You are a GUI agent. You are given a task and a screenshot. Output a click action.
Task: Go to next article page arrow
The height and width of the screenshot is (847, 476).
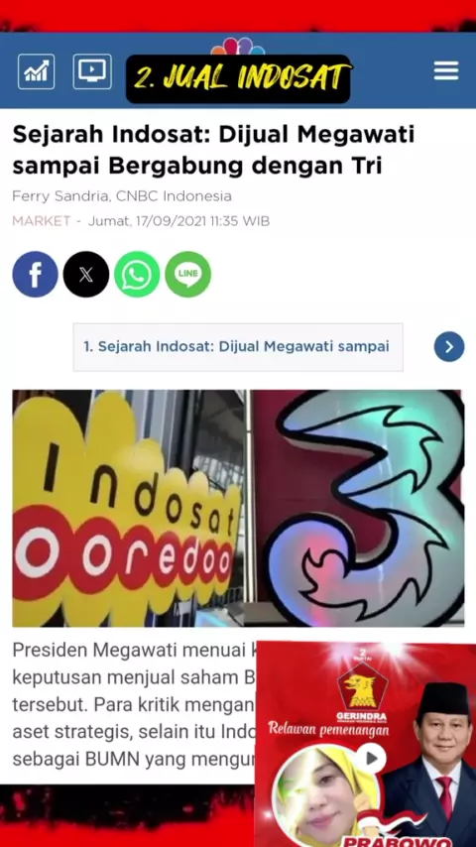(x=449, y=347)
